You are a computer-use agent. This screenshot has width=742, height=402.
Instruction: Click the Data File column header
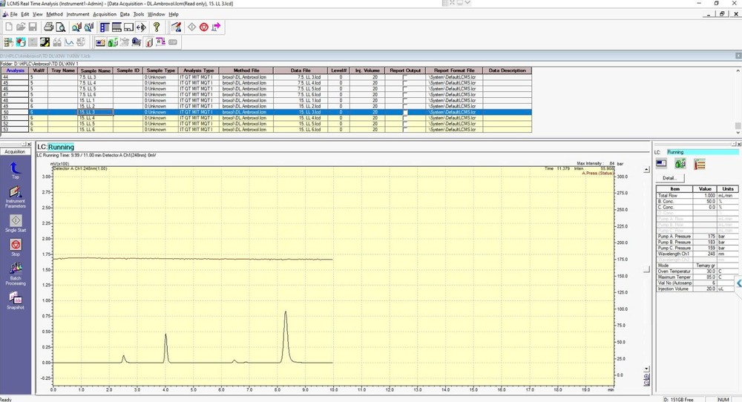click(x=301, y=70)
